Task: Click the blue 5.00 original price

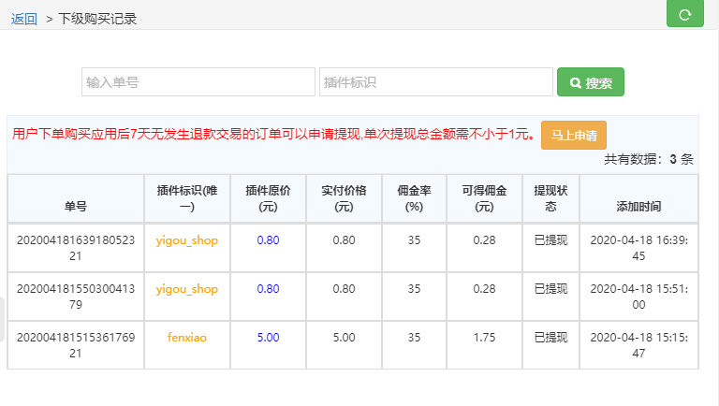Action: [268, 338]
